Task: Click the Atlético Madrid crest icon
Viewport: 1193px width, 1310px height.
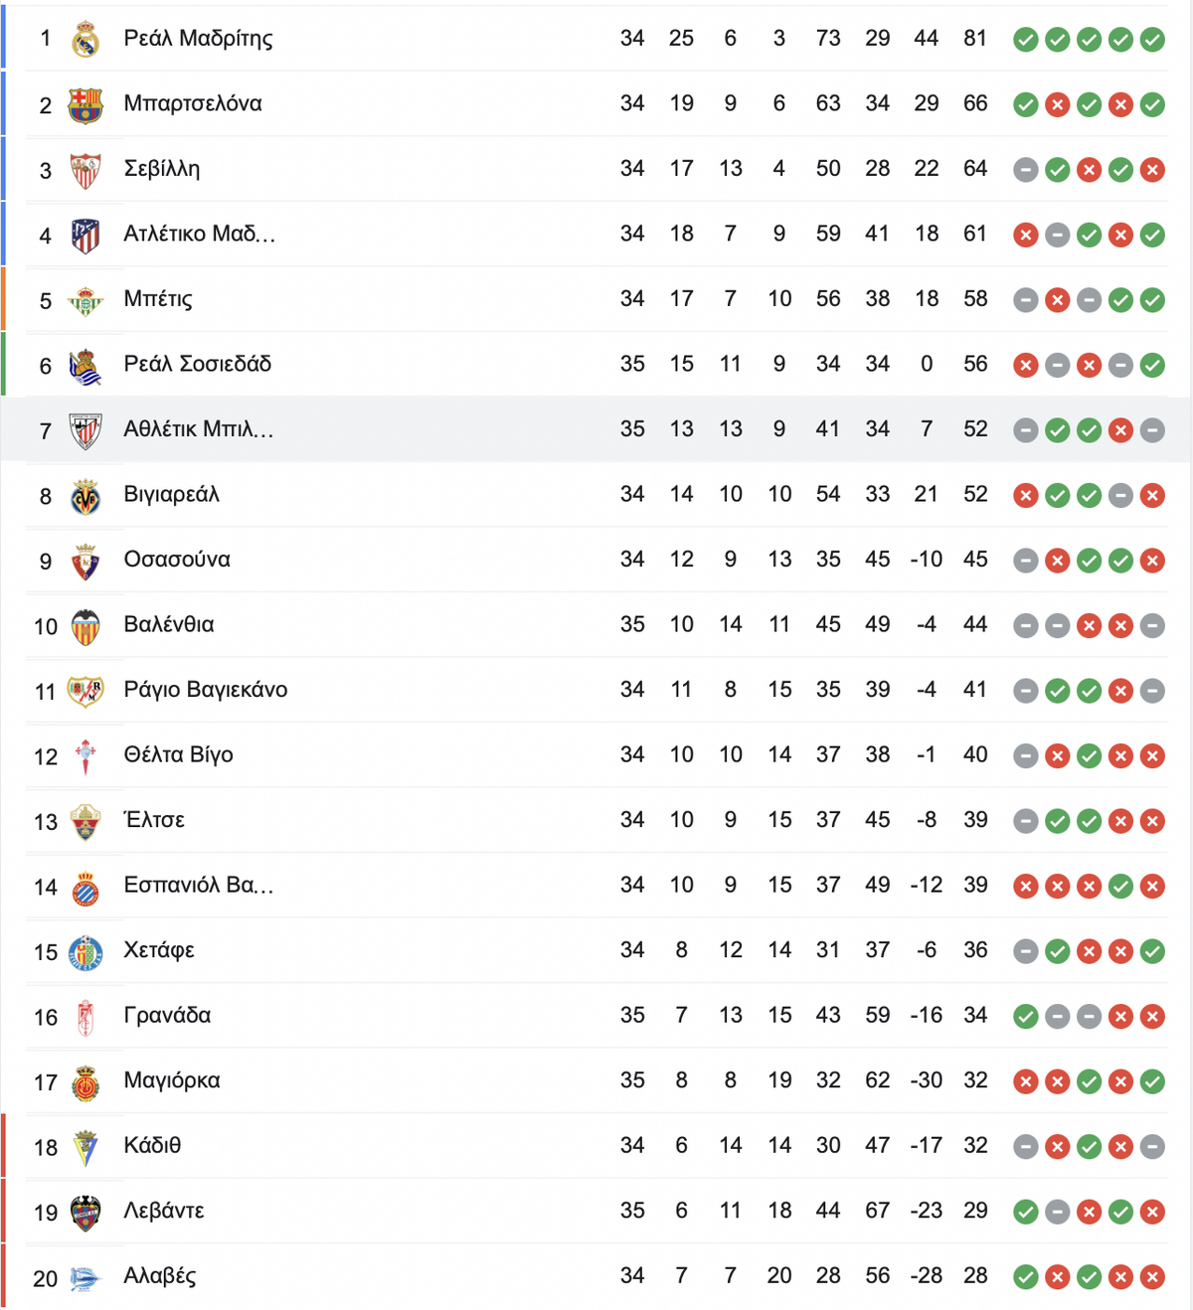Action: 85,236
